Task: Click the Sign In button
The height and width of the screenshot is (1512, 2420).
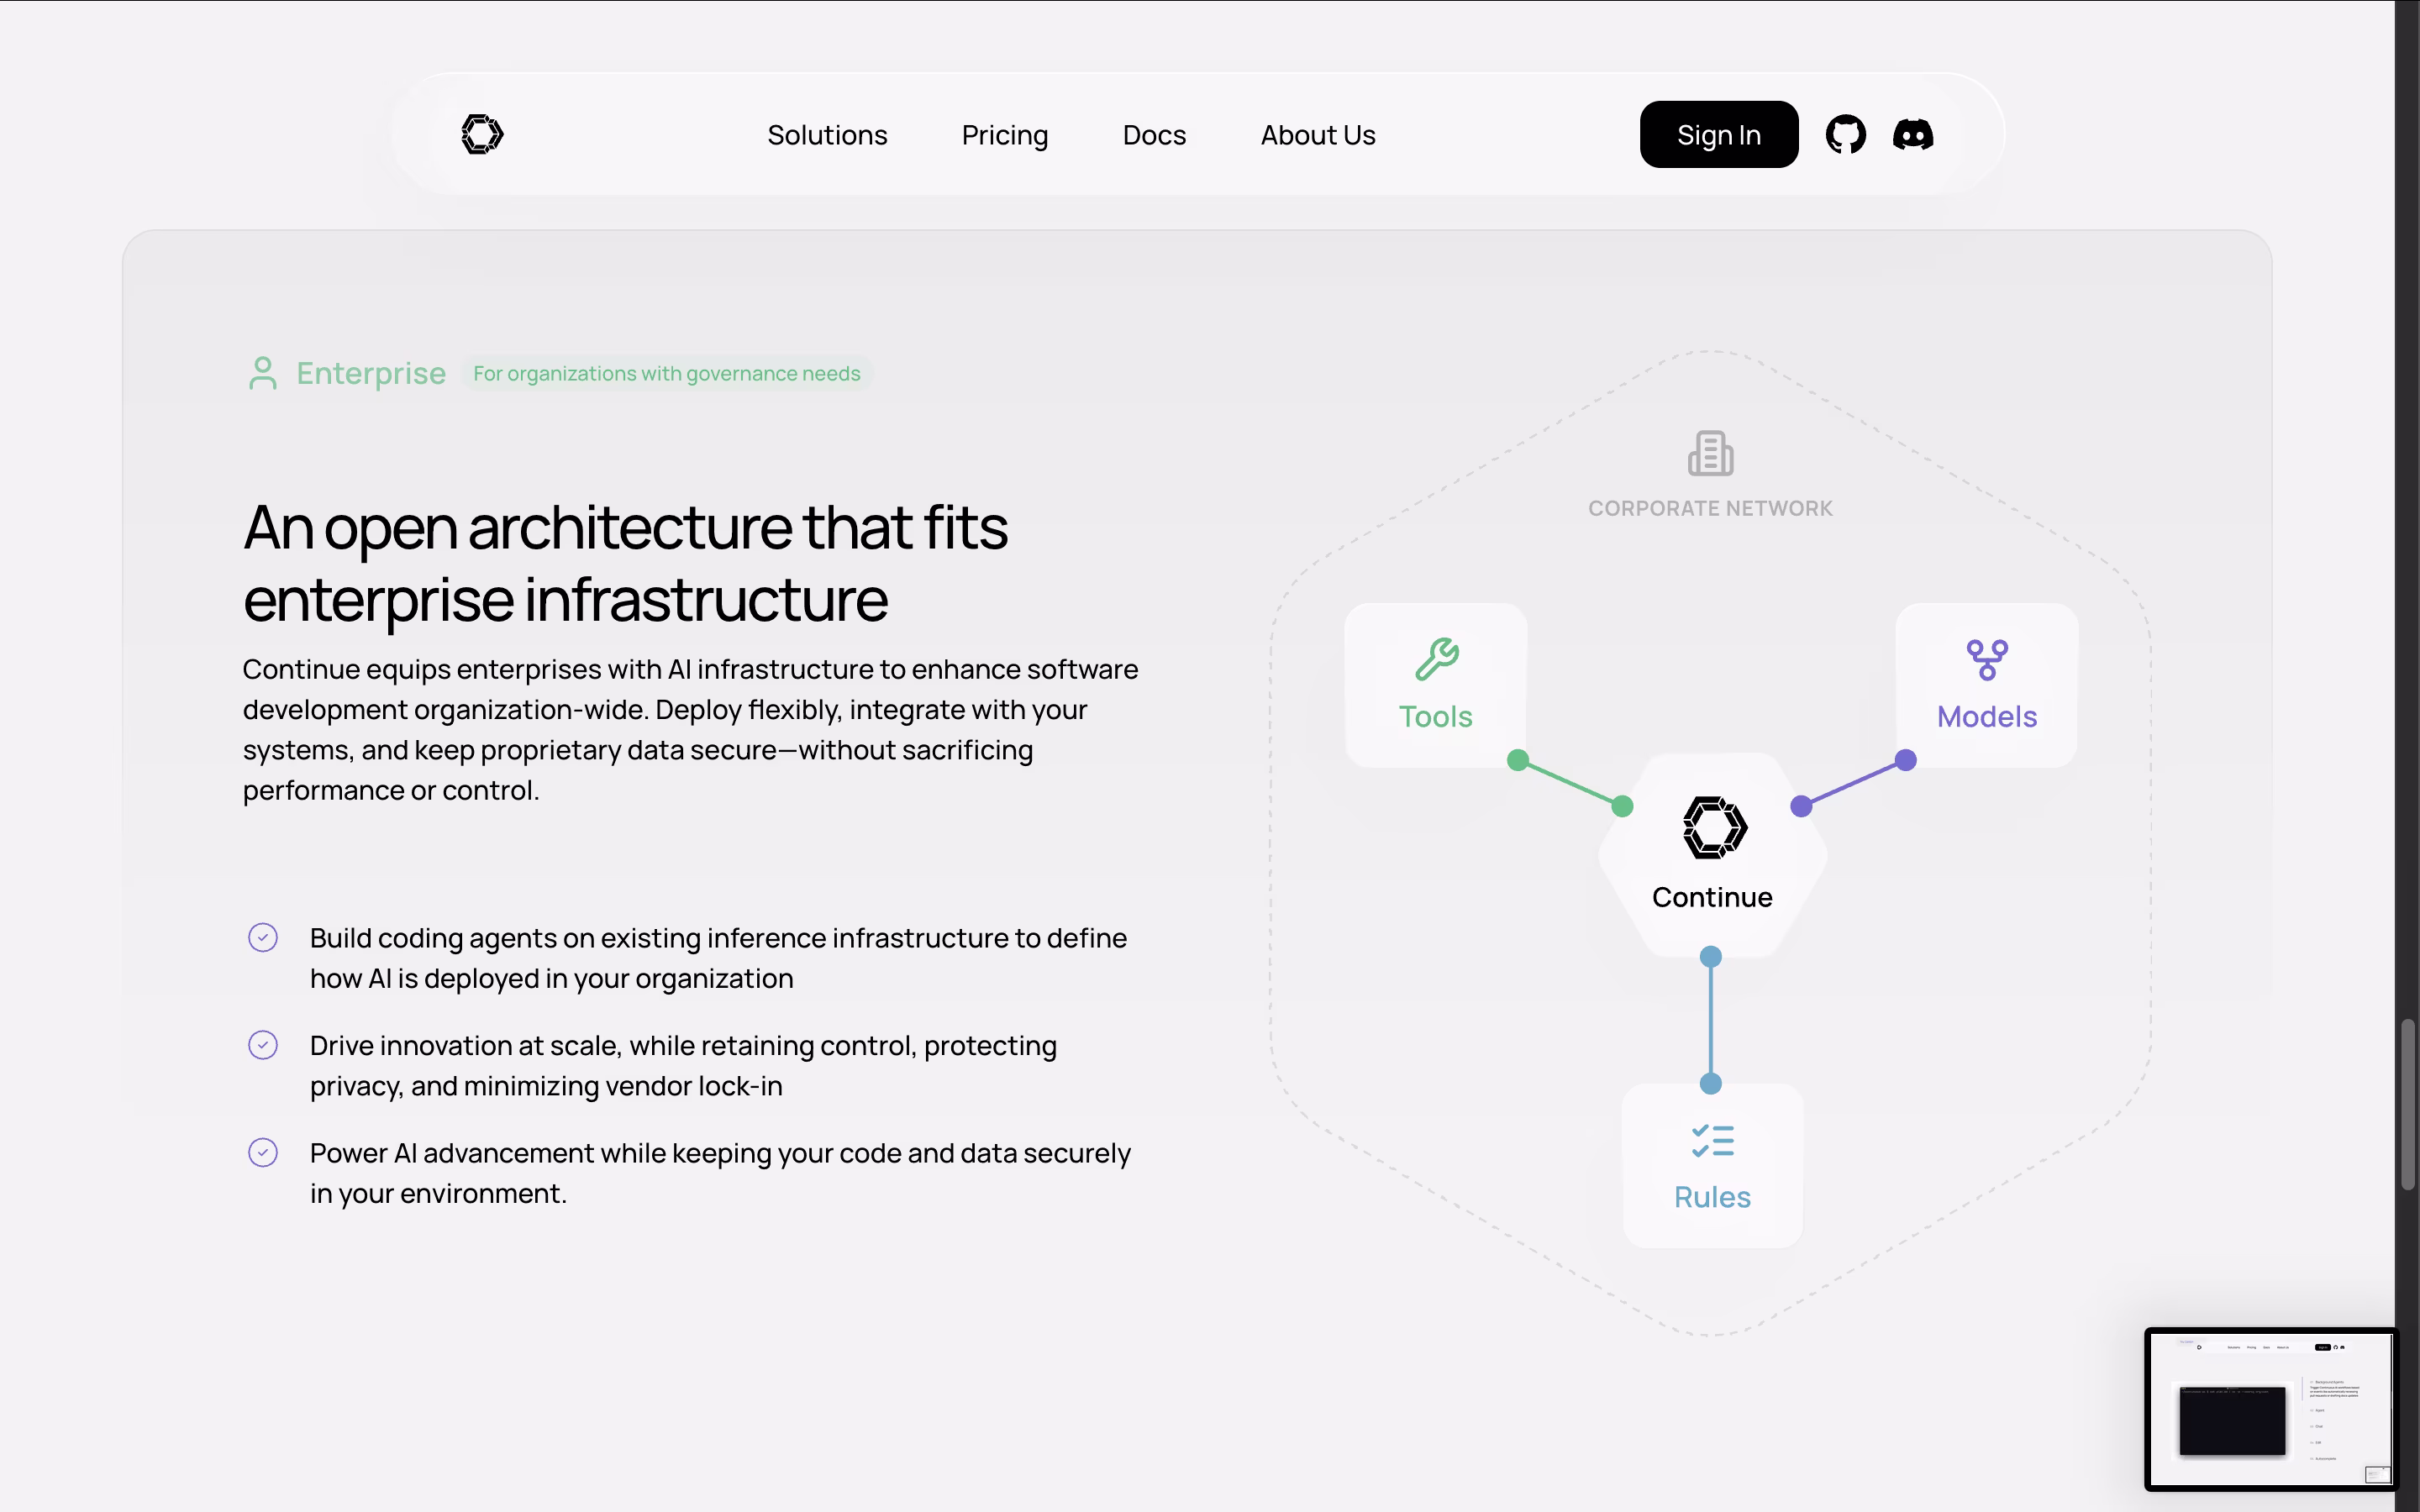Action: click(1719, 134)
